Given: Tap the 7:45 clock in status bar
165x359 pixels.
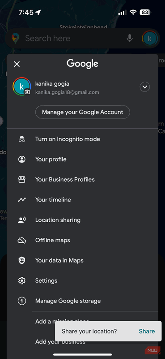Looking at the screenshot, I should pos(26,13).
